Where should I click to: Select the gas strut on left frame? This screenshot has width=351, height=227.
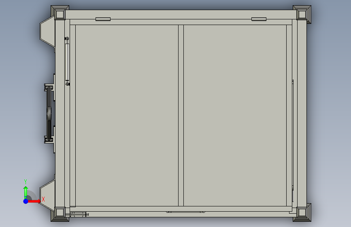click(67, 61)
